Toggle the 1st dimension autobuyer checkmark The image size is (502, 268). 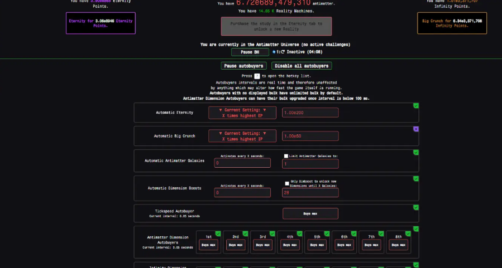(218, 233)
